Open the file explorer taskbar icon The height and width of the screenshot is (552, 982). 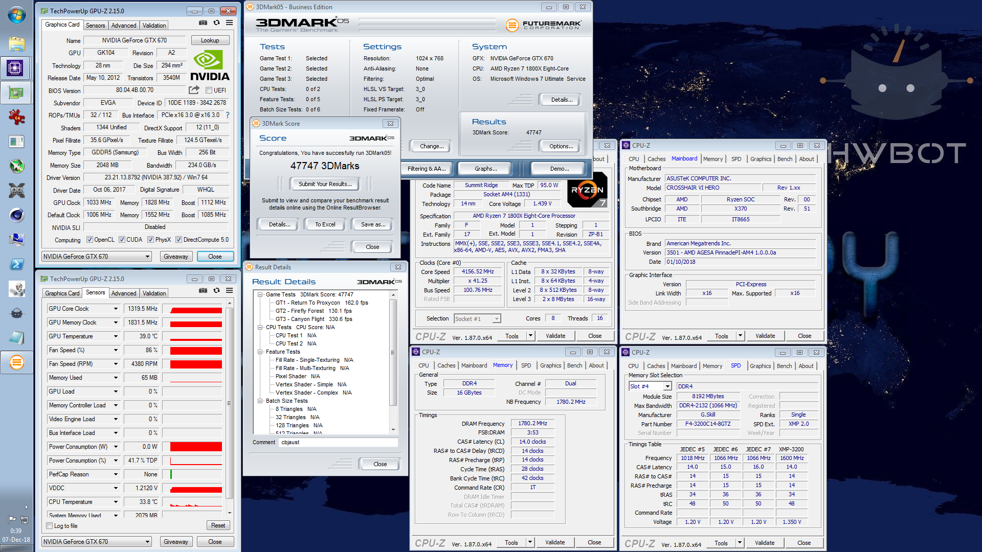point(16,43)
